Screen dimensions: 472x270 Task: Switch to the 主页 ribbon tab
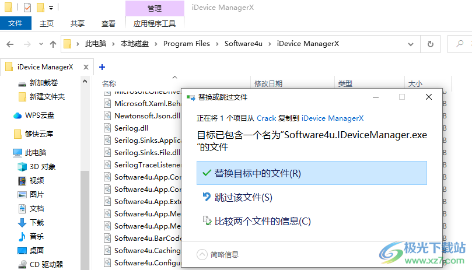(47, 23)
